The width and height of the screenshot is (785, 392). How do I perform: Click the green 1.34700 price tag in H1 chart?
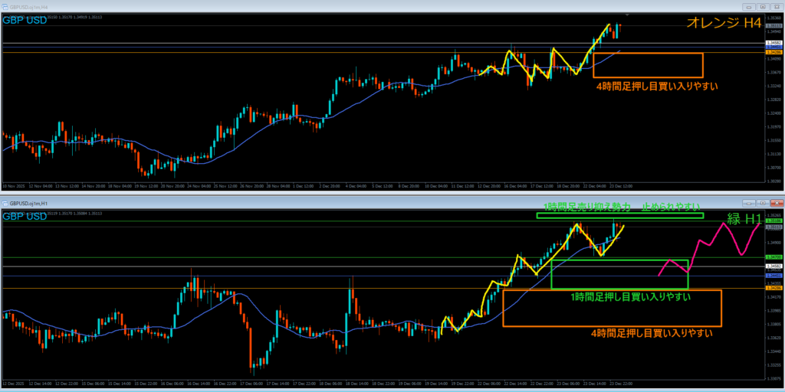(774, 257)
